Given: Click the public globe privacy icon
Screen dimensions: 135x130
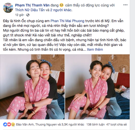Looking at the screenshot, I should [x=28, y=15].
